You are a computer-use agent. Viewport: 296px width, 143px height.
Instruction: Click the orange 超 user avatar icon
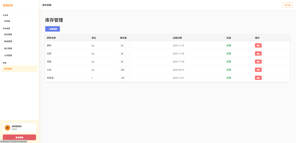(x=7, y=128)
